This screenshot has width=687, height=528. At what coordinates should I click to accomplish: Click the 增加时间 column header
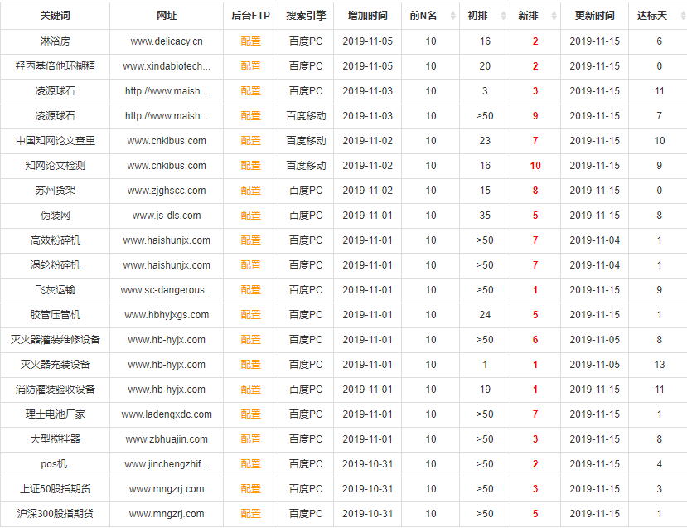point(367,16)
